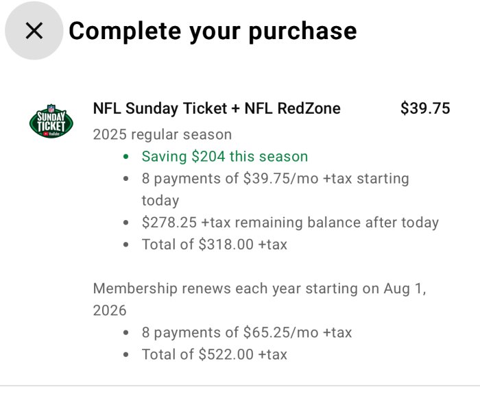Click "8 payments of $65.25/mo +tax" line
The width and height of the screenshot is (480, 394).
[247, 332]
